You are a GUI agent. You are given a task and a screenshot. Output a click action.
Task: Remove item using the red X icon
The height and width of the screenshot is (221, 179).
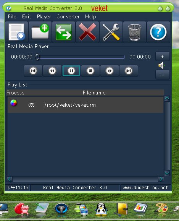pyautogui.click(x=87, y=32)
